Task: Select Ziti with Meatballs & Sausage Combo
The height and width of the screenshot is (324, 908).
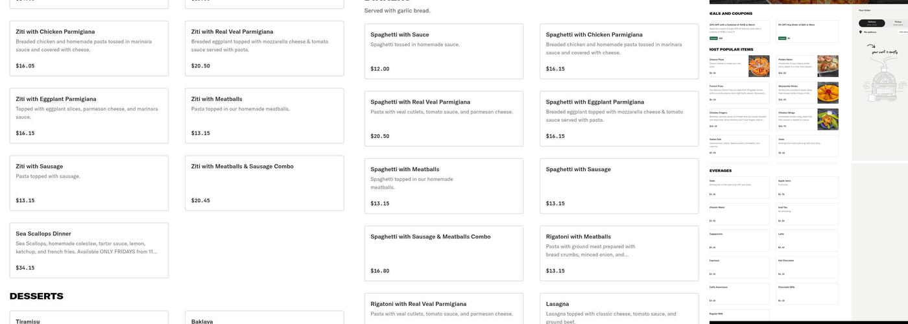Action: click(264, 183)
